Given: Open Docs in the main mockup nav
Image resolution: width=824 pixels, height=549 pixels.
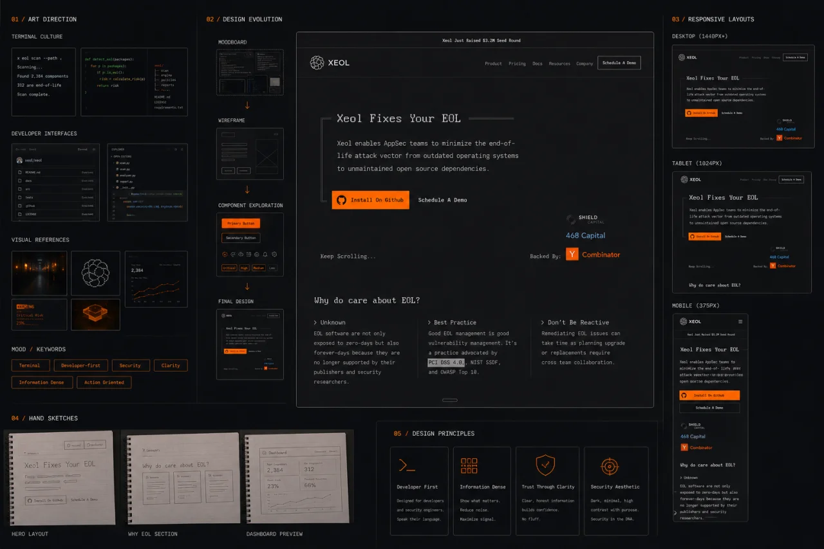Looking at the screenshot, I should click(538, 64).
